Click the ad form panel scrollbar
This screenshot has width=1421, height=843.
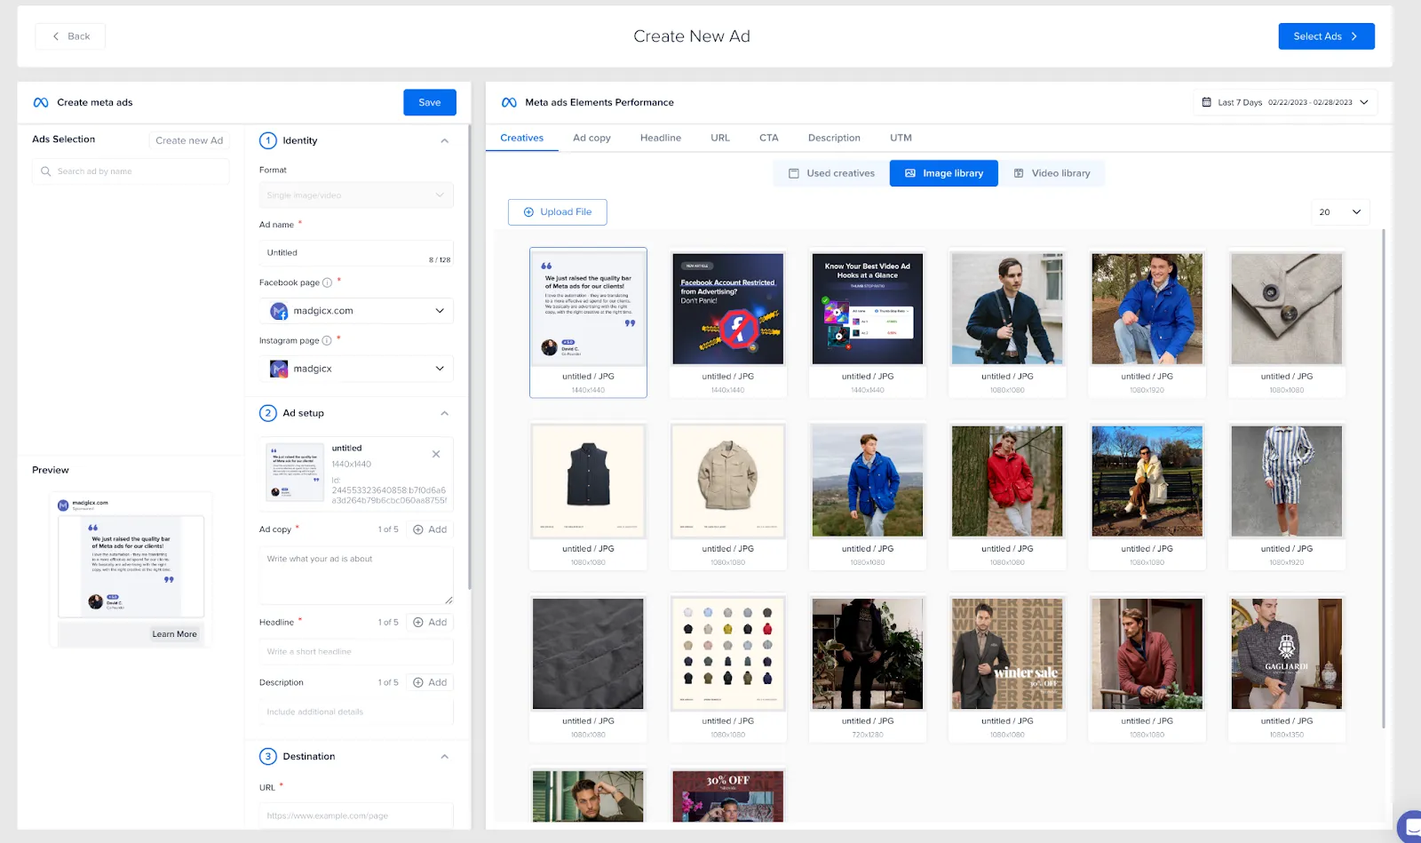pyautogui.click(x=469, y=355)
